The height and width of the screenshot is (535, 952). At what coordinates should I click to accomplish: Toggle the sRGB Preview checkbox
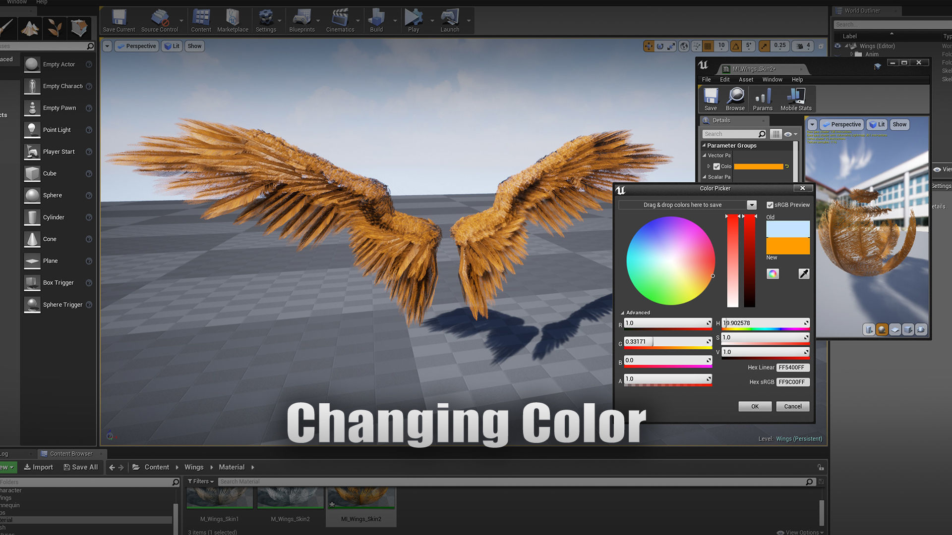(770, 205)
